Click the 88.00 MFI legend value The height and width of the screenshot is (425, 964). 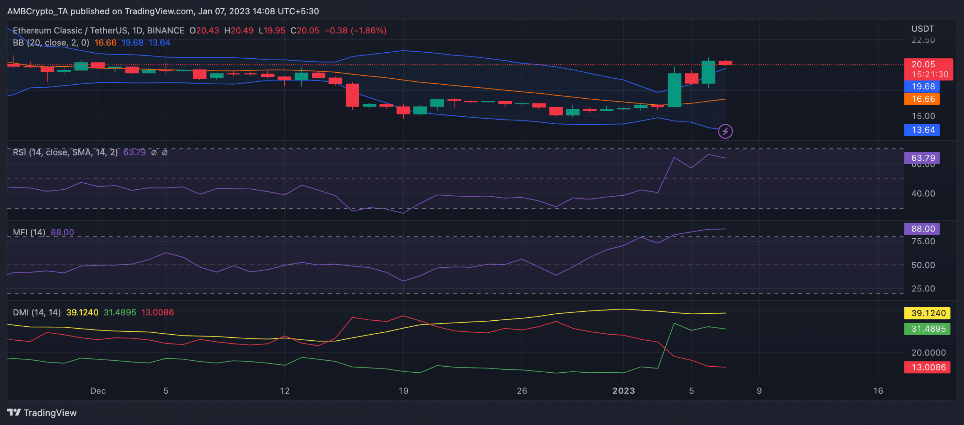(63, 232)
